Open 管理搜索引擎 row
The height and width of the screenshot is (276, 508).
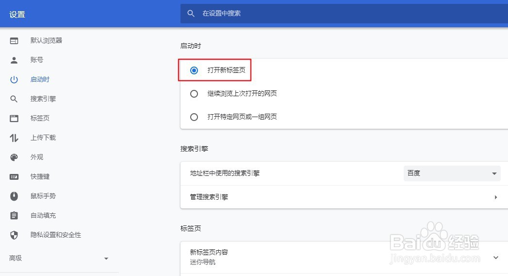pyautogui.click(x=344, y=197)
